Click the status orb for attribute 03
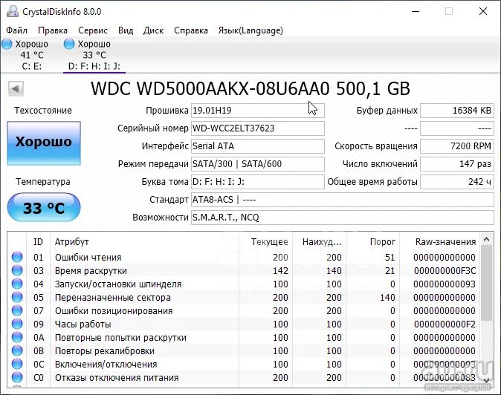Viewport: 501px width, 395px height. (x=17, y=270)
